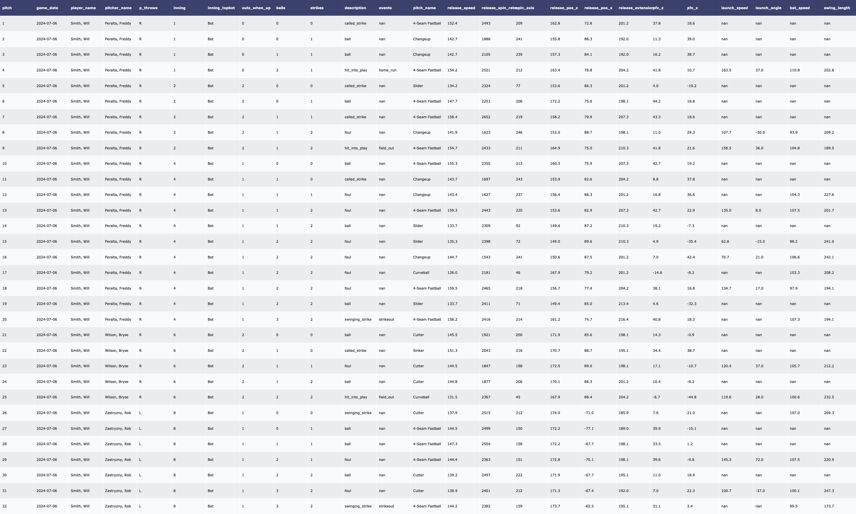Screen dimensions: 856x514
Task: Select the game_date column header
Action: pyautogui.click(x=47, y=8)
